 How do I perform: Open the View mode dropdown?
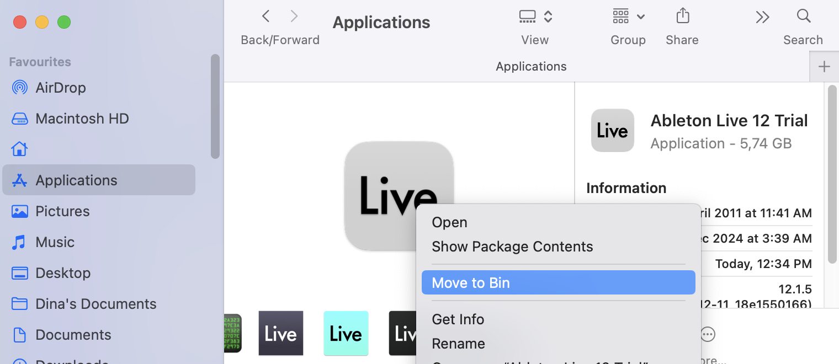(x=535, y=17)
